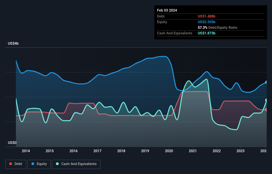Select the 2019 x-axis label
Screen dimensions: 272x174
click(145, 151)
